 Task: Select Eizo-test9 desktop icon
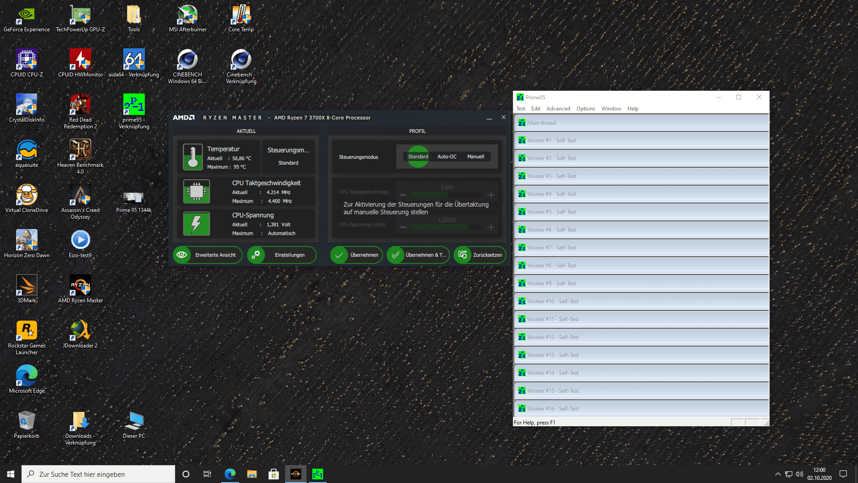pos(80,244)
